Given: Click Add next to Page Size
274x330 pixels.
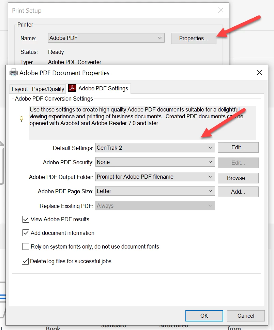Looking at the screenshot, I should click(x=238, y=192).
